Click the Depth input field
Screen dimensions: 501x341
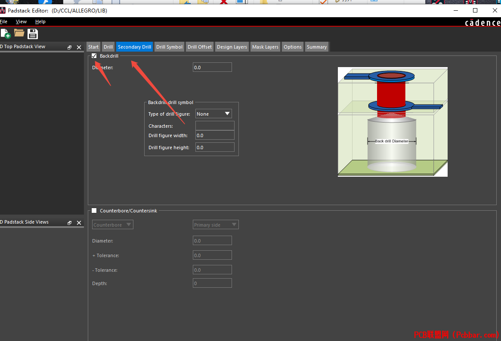point(212,283)
